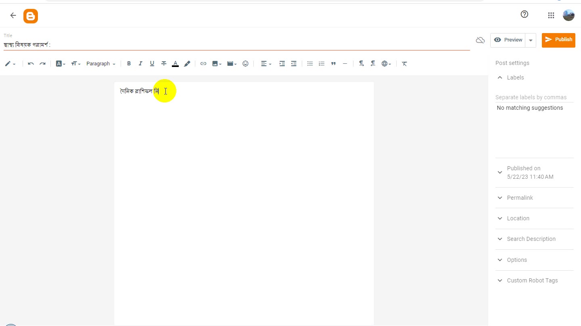Clear formatting with the toolbar icon
This screenshot has height=326, width=581.
pyautogui.click(x=404, y=64)
